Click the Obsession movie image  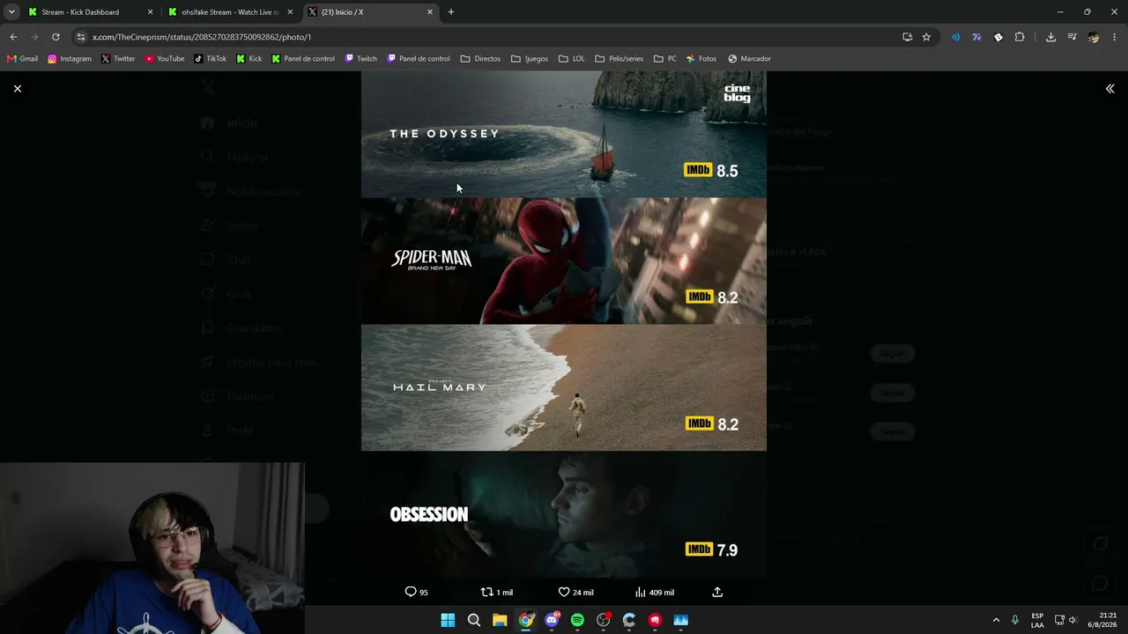click(x=564, y=514)
